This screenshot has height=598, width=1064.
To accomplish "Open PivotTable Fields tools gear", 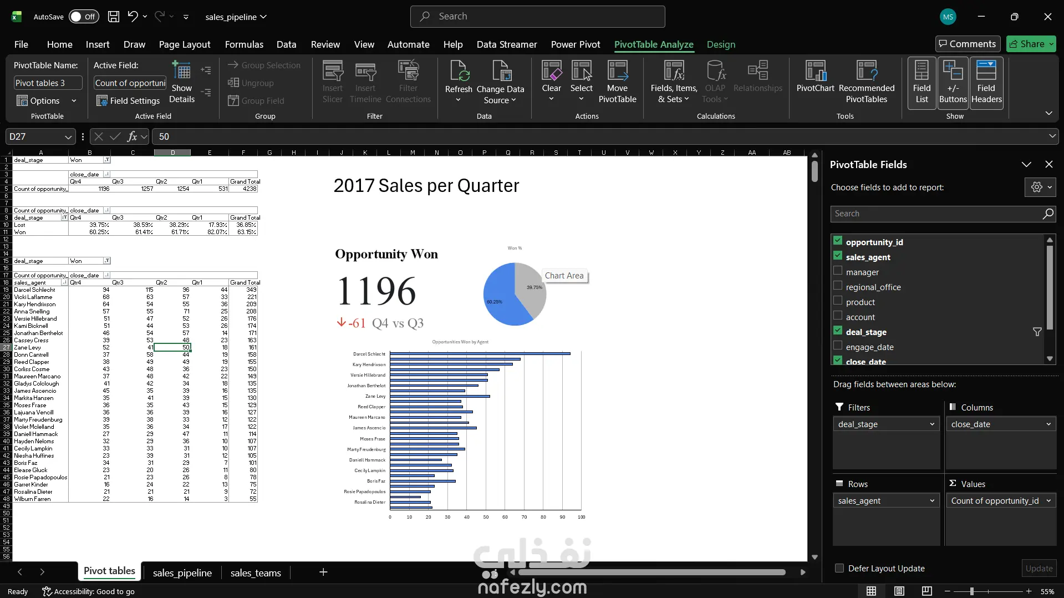I will [x=1040, y=187].
